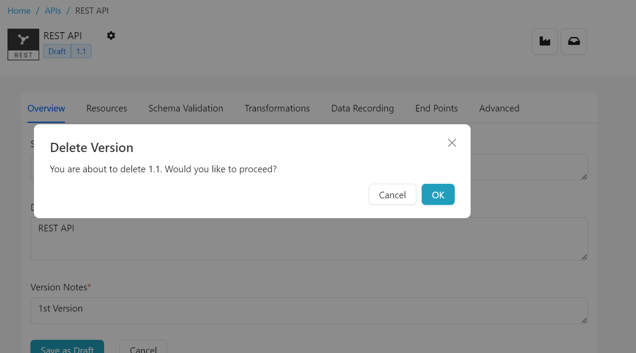Select the Transformations tab
The width and height of the screenshot is (636, 353).
(277, 108)
